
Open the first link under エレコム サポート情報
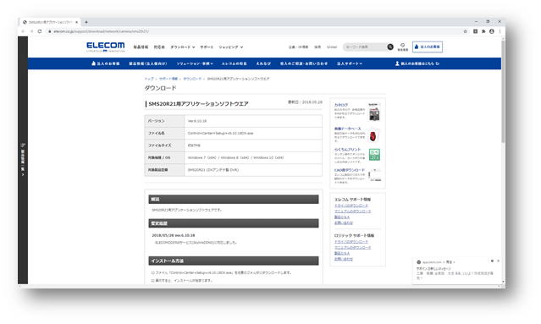[x=351, y=206]
